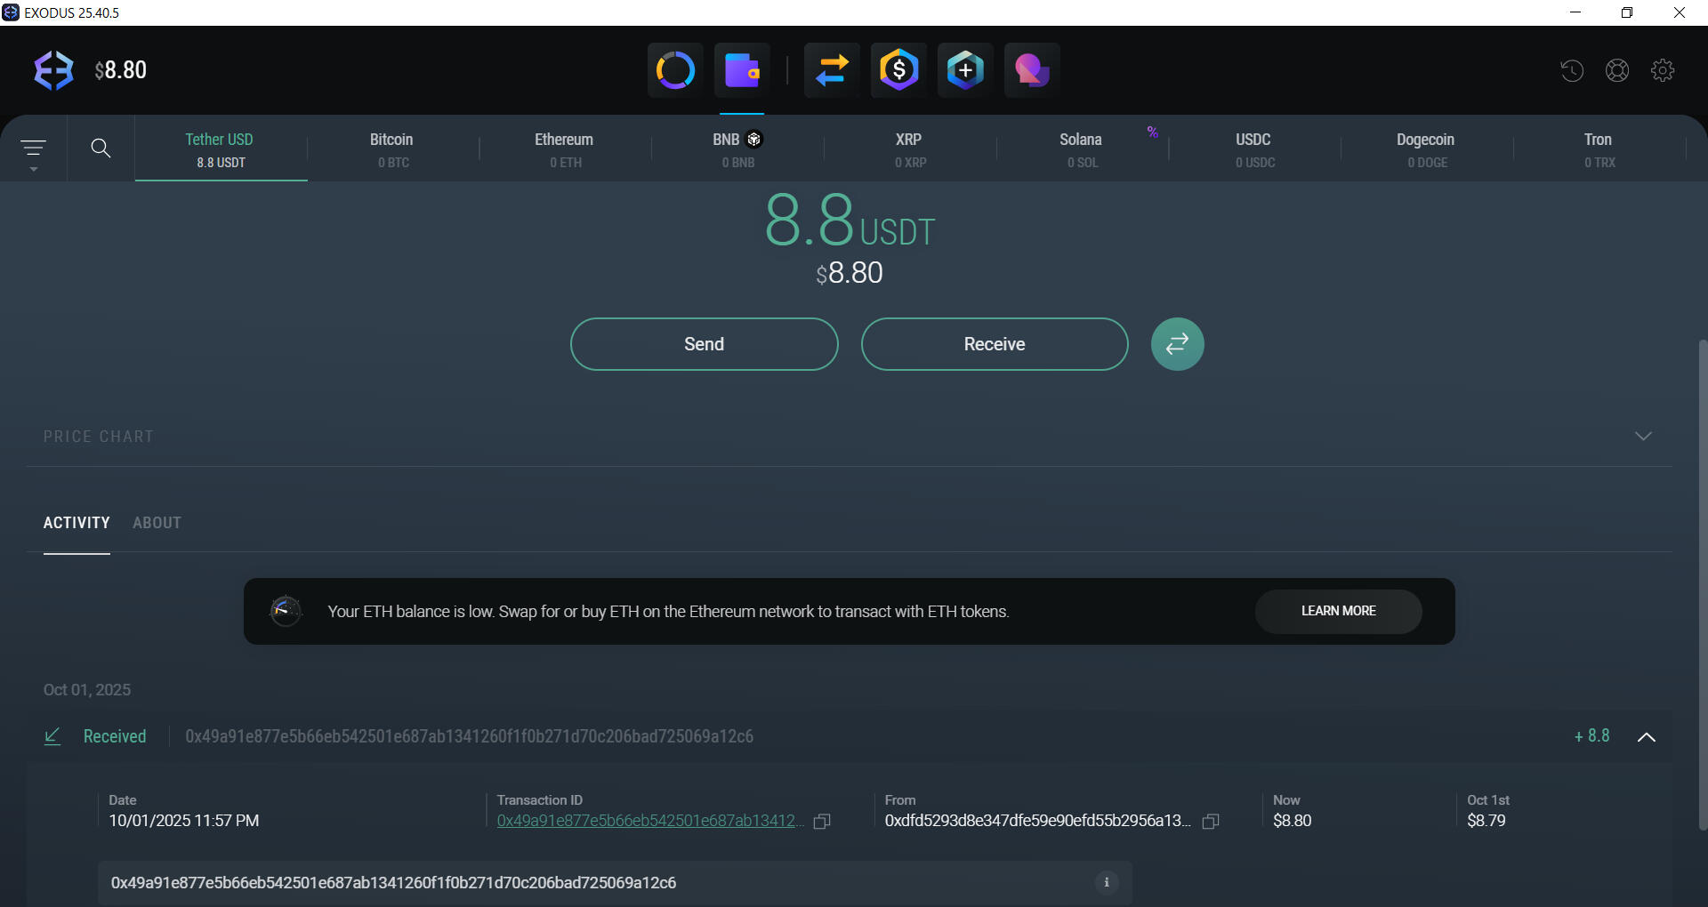The image size is (1708, 907).
Task: Click the backup hexagon icon in toolbar
Action: tap(965, 69)
